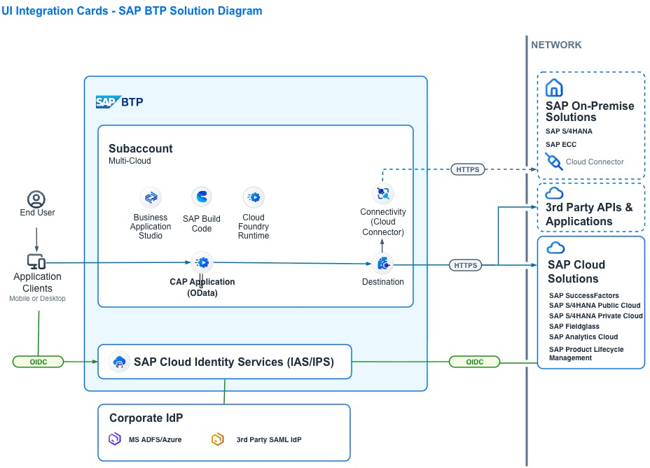Select the Corporate IdP title
The image size is (650, 468).
click(x=146, y=418)
